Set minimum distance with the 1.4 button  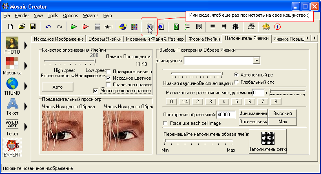coord(184,102)
